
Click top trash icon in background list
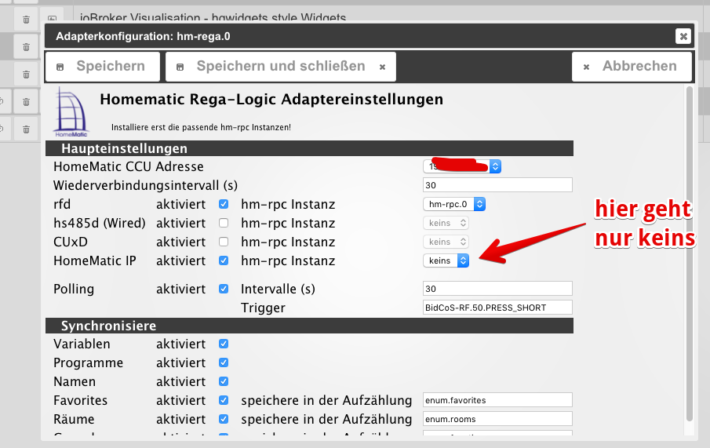point(26,20)
